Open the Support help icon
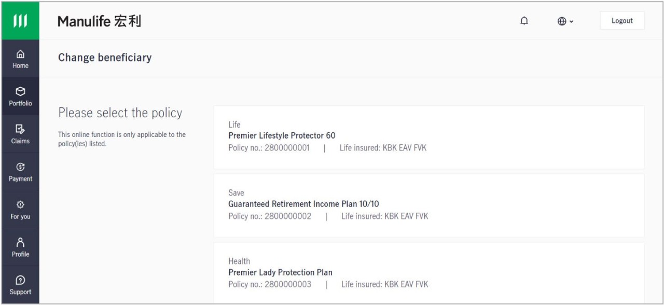This screenshot has width=664, height=305. pos(20,285)
